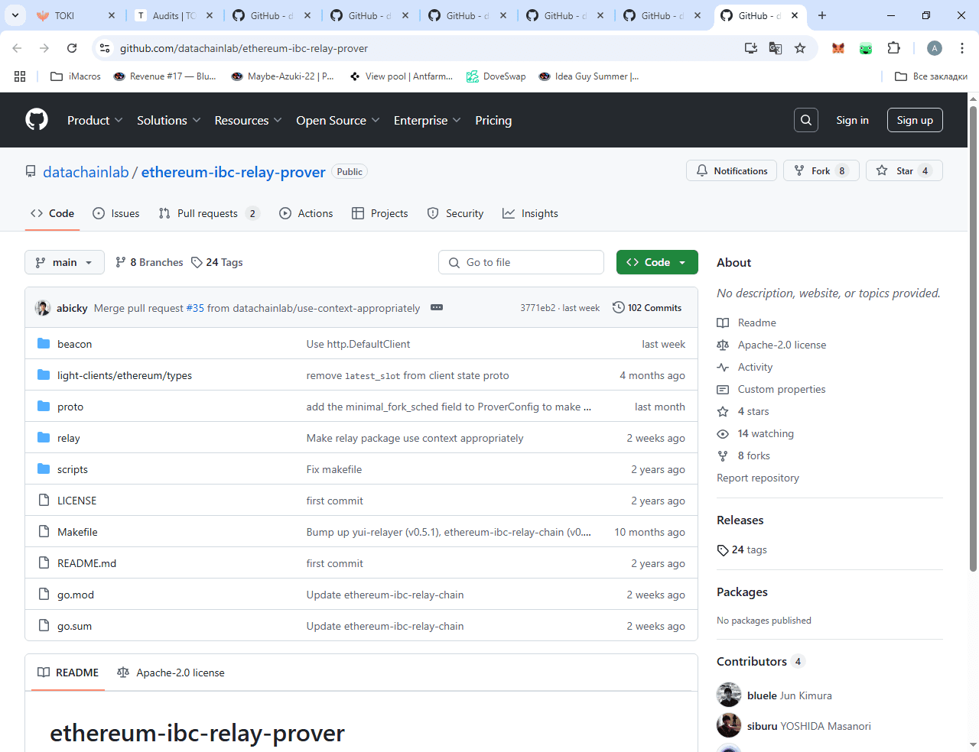Open the go.mod file
This screenshot has height=752, width=979.
pos(76,595)
